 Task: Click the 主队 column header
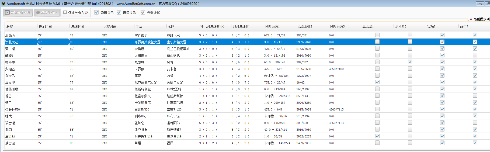pyautogui.click(x=139, y=26)
